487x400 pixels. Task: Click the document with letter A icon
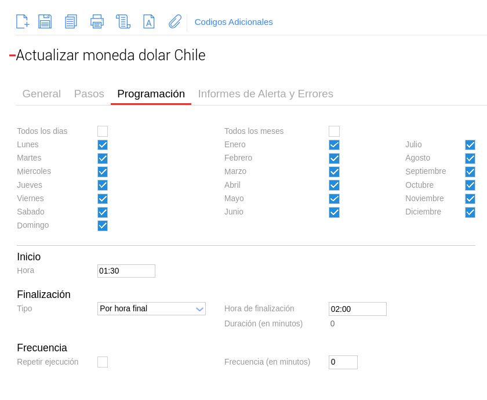pyautogui.click(x=149, y=21)
